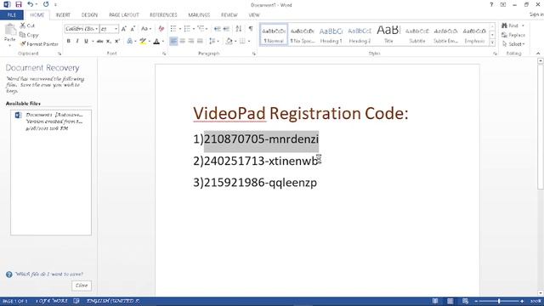Viewport: 544px width, 306px height.
Task: Open the Change Case dropdown
Action: point(145,29)
